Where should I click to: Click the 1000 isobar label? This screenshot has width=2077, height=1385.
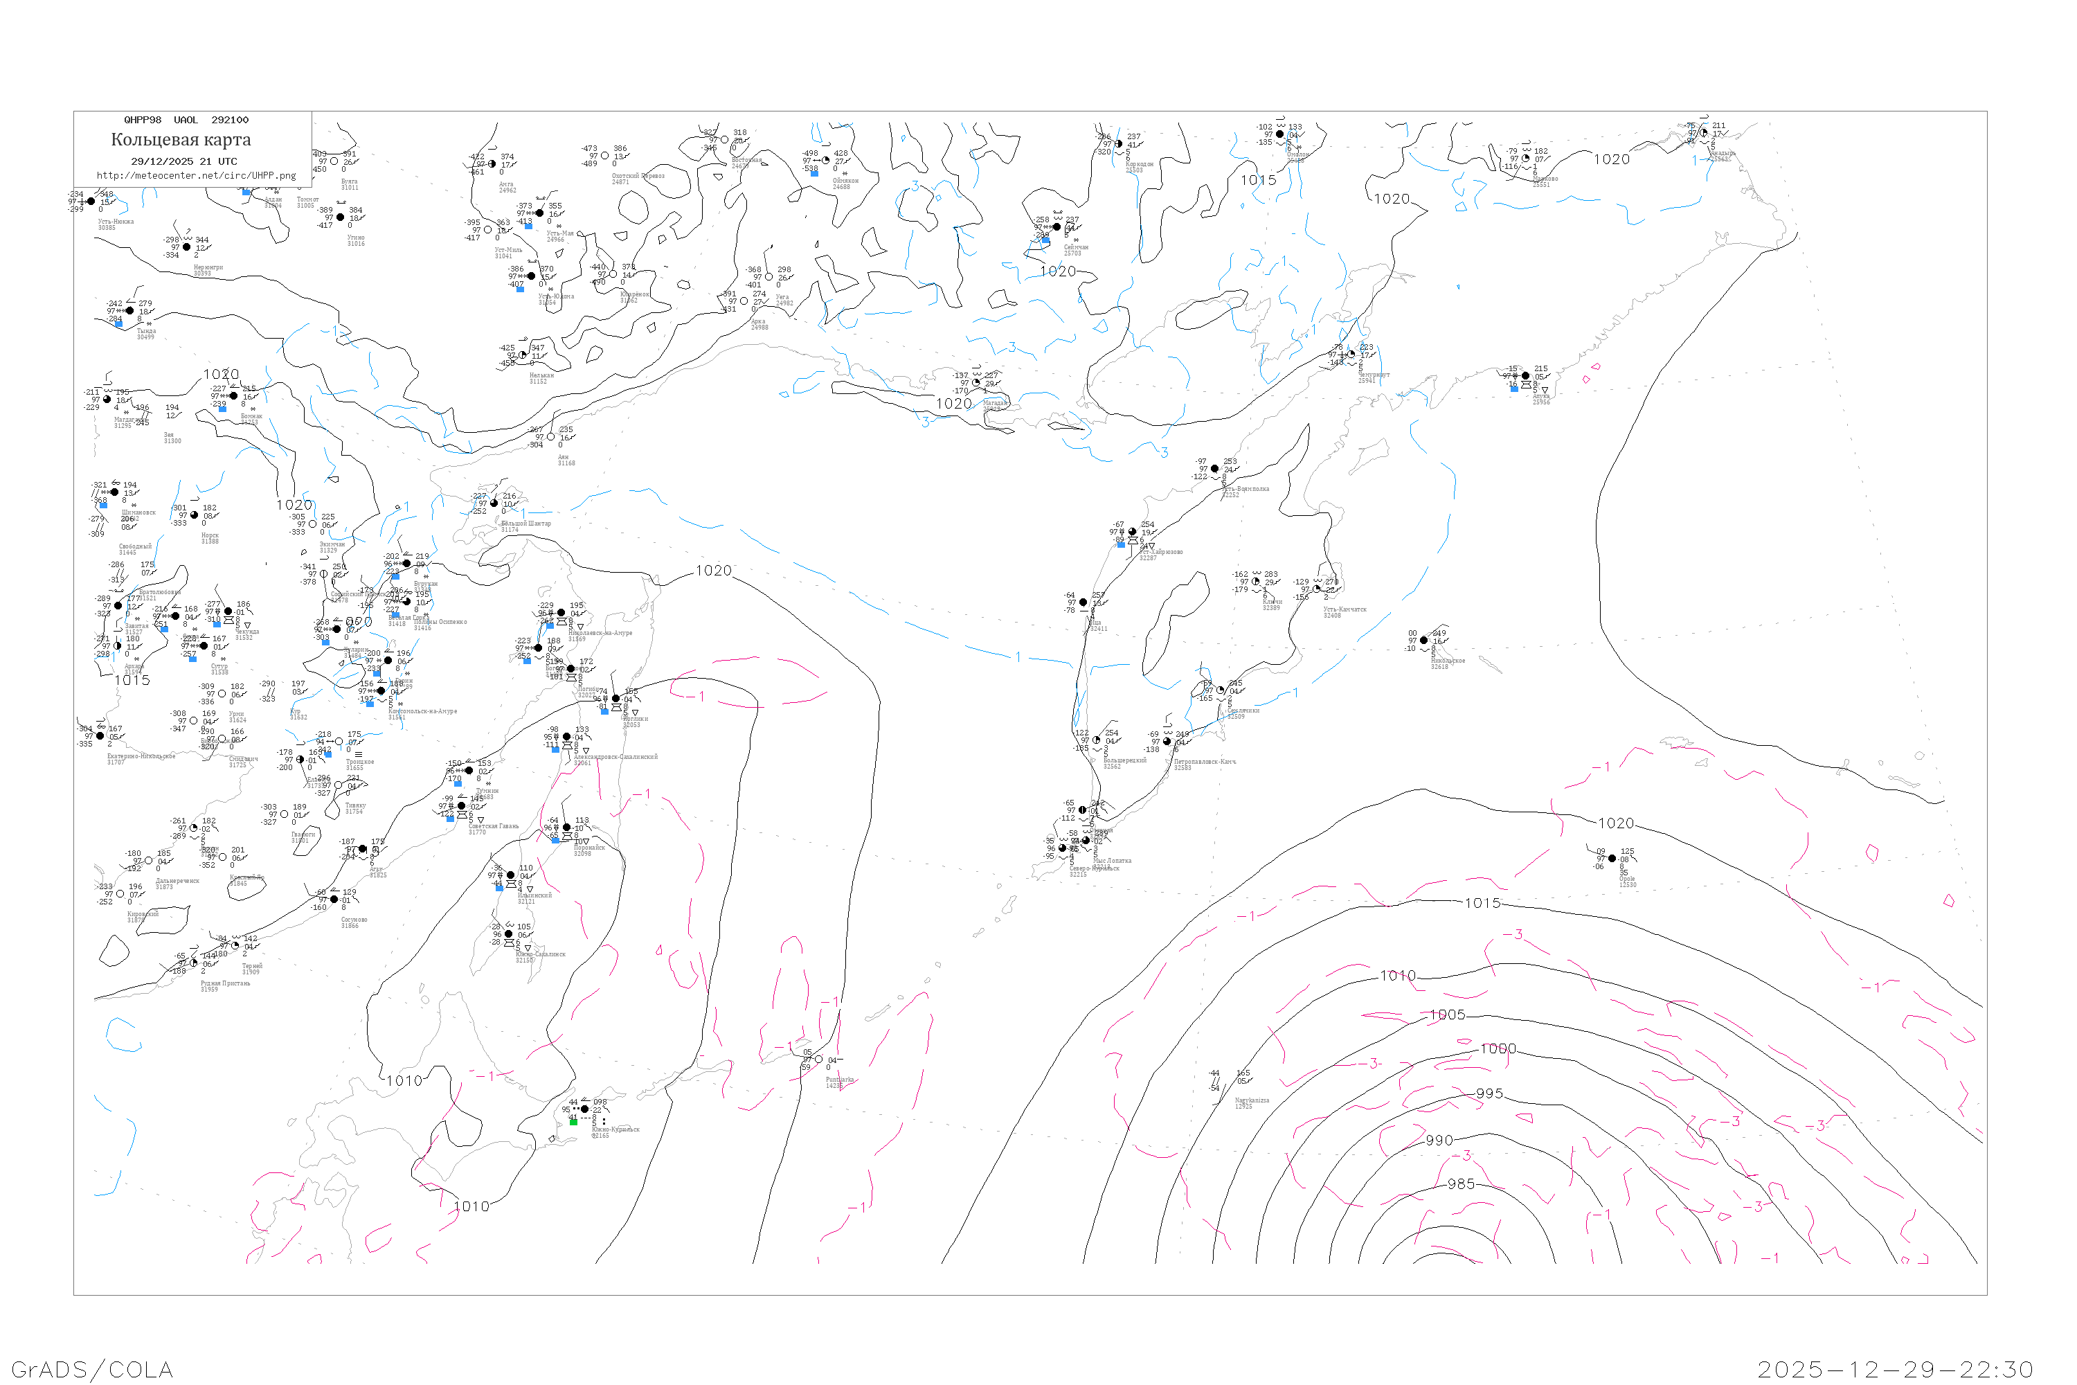pos(1498,1048)
